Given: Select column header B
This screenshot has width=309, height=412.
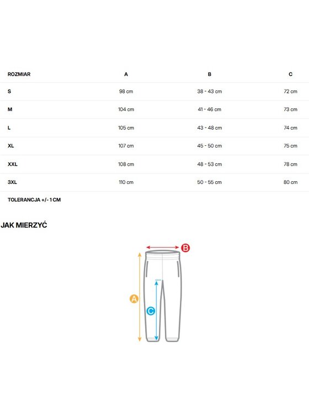Looking at the screenshot, I should tap(210, 75).
